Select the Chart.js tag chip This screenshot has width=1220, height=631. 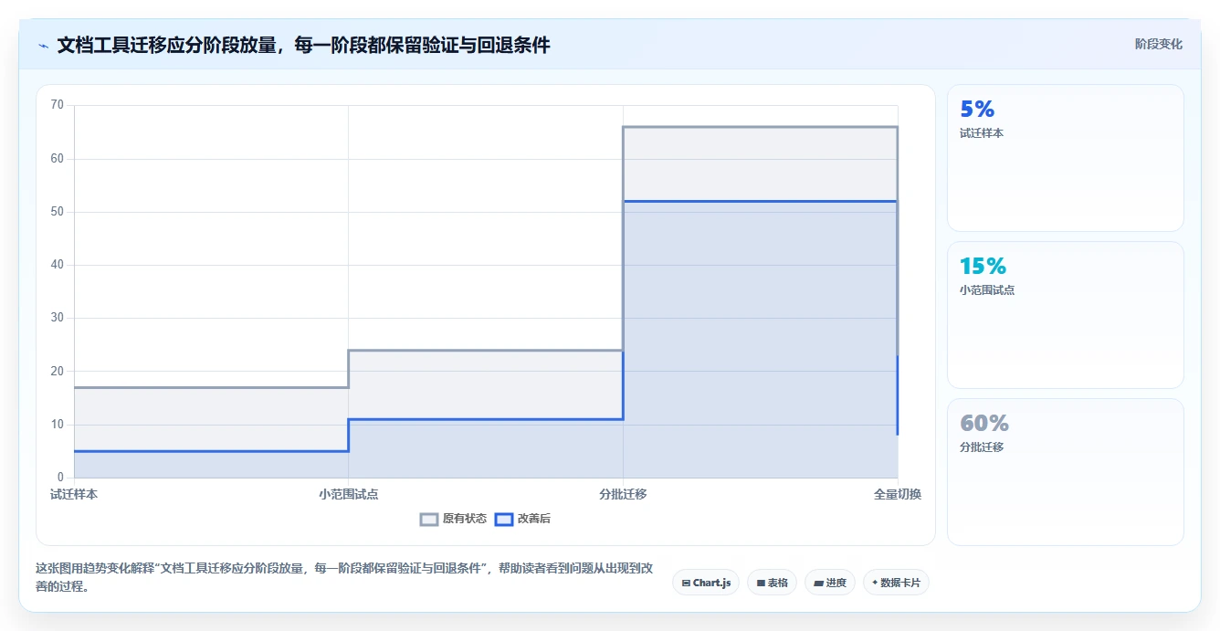pyautogui.click(x=706, y=583)
